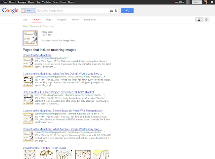Click the Google logo
This screenshot has height=159, width=215.
click(10, 10)
